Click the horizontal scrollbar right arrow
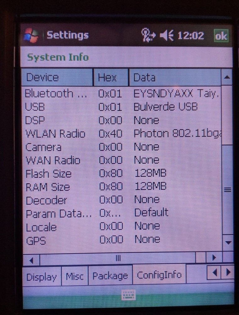Image resolution: width=239 pixels, height=315 pixels. (x=214, y=257)
